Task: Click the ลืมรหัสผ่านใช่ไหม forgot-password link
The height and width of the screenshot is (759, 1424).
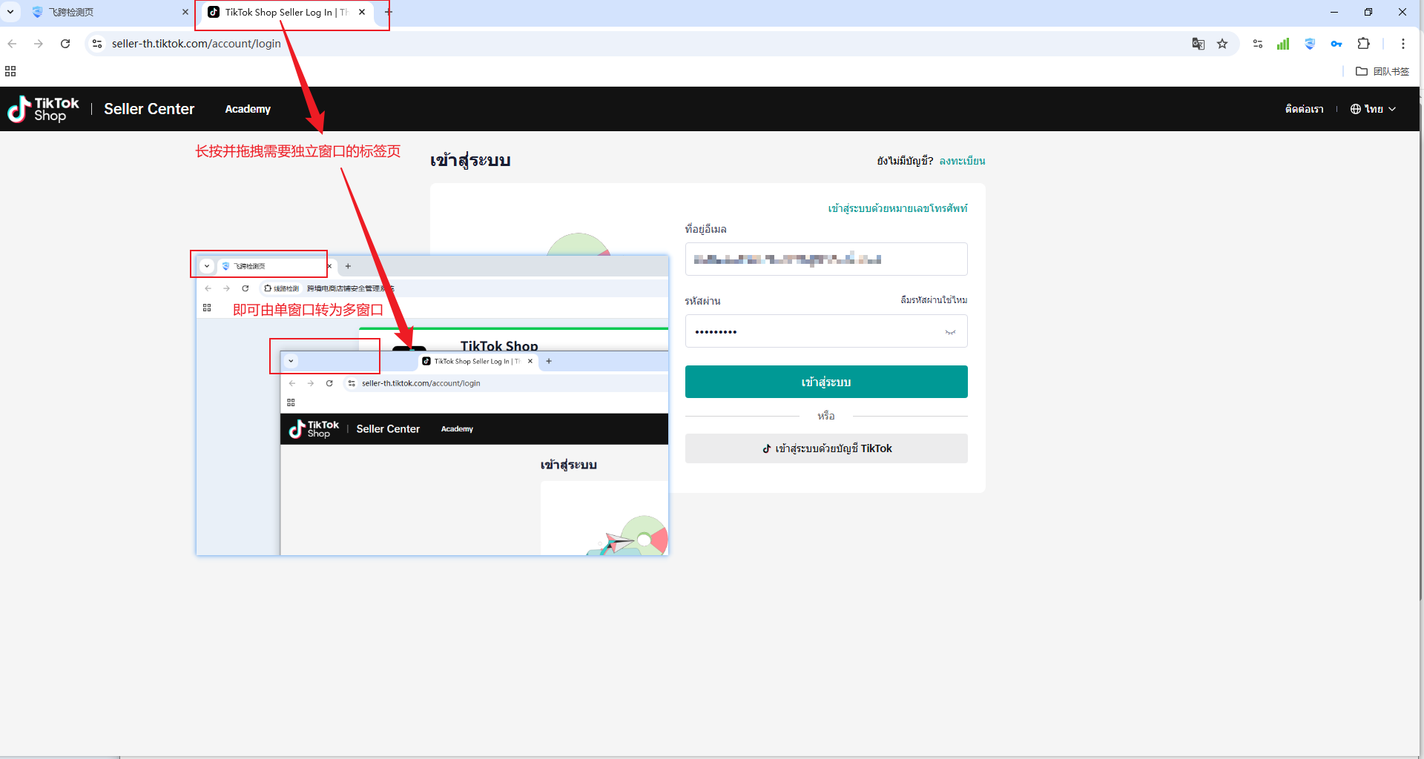Action: (x=934, y=300)
